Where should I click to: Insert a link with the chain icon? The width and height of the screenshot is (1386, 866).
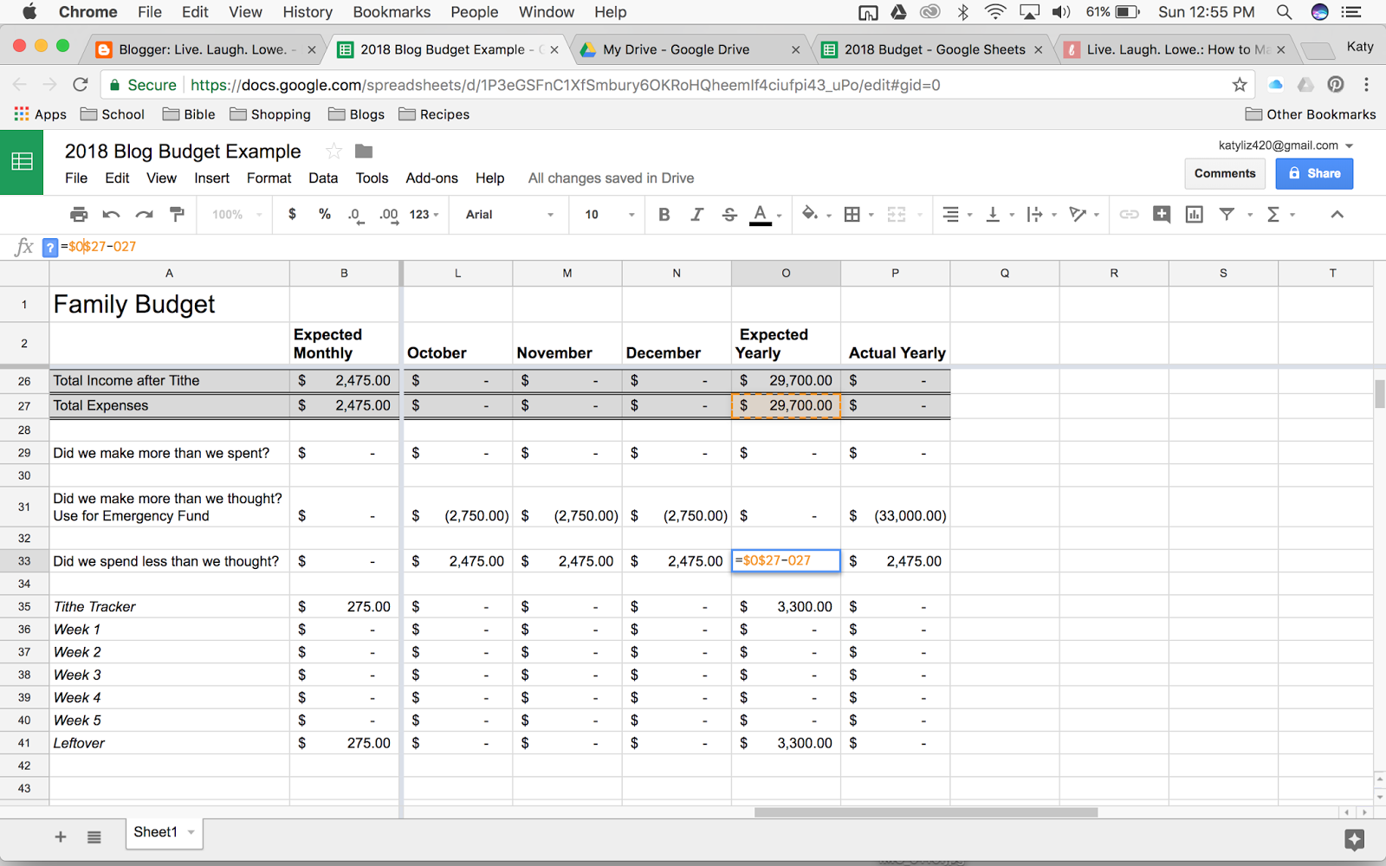(x=1129, y=214)
